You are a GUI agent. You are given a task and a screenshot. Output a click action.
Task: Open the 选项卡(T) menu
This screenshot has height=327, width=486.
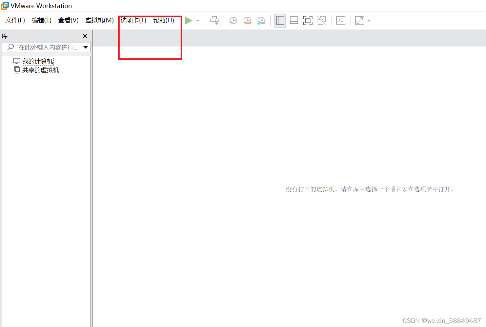[133, 20]
